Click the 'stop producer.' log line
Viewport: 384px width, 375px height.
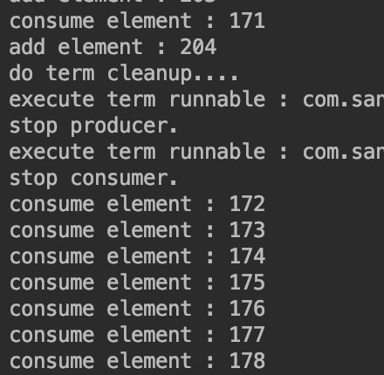tap(93, 126)
